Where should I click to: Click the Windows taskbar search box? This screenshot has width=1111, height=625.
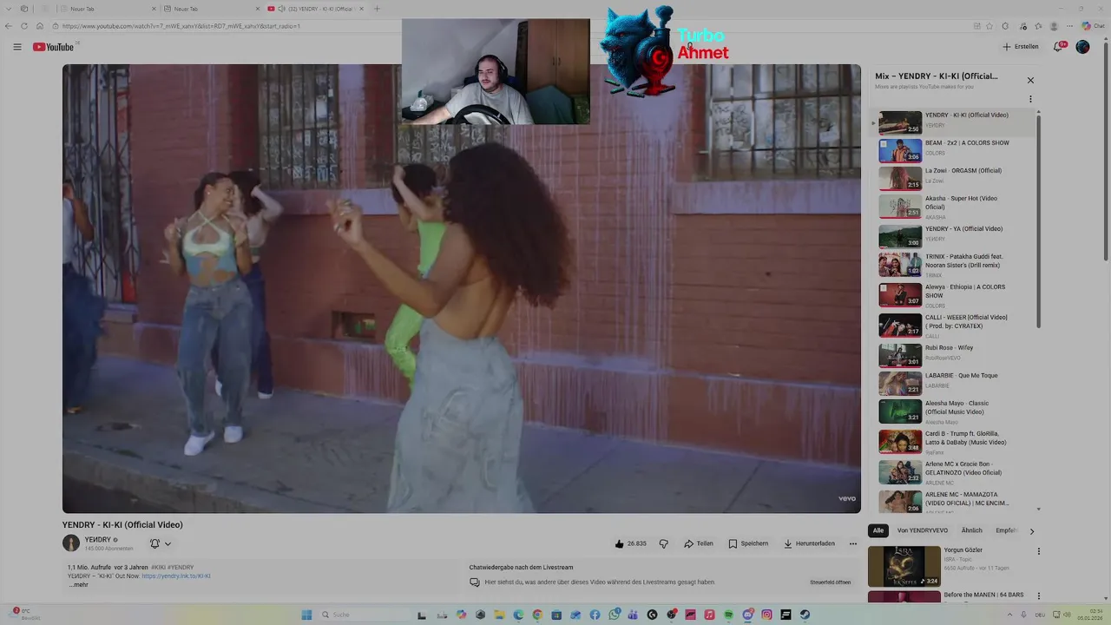pyautogui.click(x=365, y=615)
